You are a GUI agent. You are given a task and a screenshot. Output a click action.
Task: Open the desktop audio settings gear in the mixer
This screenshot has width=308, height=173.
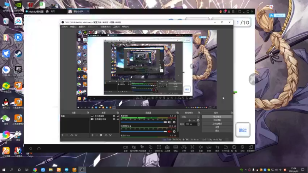coord(174,122)
